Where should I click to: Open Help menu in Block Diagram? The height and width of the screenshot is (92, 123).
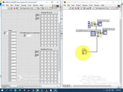pyautogui.click(x=102, y=5)
